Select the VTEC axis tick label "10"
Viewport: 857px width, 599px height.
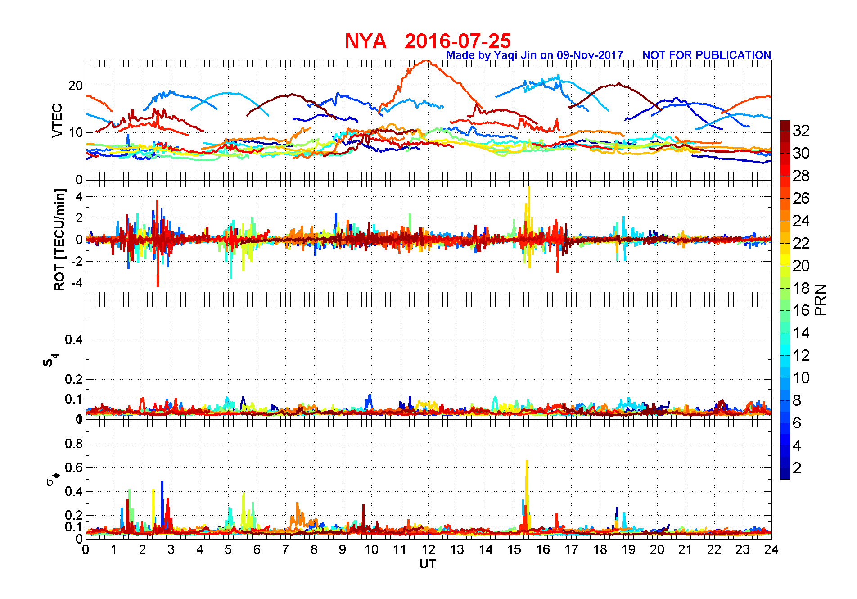(76, 132)
